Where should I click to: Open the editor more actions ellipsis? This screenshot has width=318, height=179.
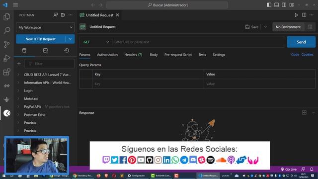click(312, 15)
